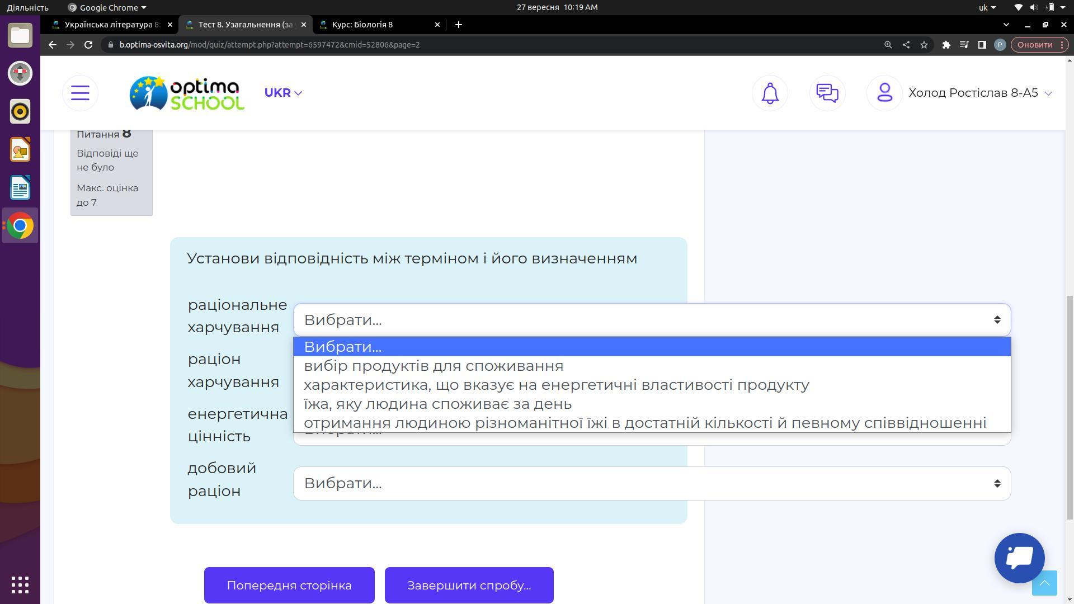This screenshot has height=604, width=1074.
Task: Reload the page with the refresh icon
Action: click(88, 45)
